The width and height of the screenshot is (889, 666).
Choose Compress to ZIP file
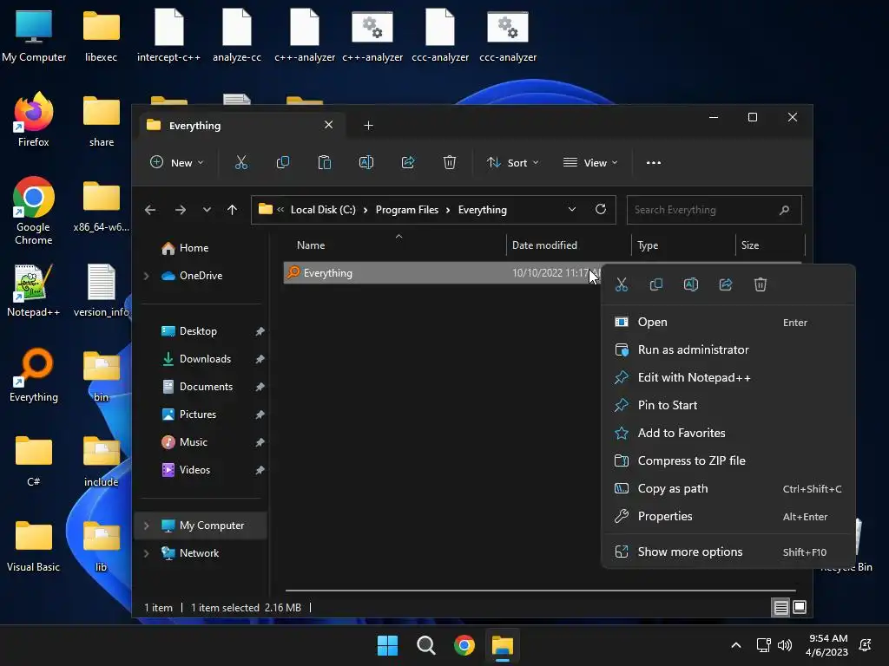[x=728, y=461]
